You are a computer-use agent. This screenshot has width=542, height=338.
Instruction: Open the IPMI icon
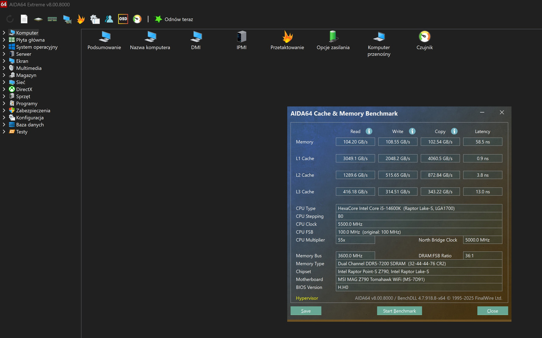coord(241,41)
